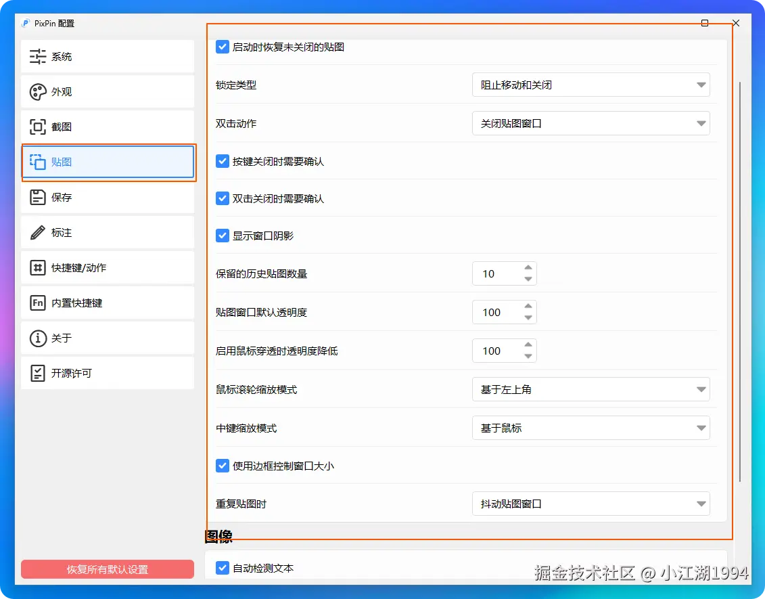Uncheck 启动时恢复未关闭的贴图

(x=223, y=47)
